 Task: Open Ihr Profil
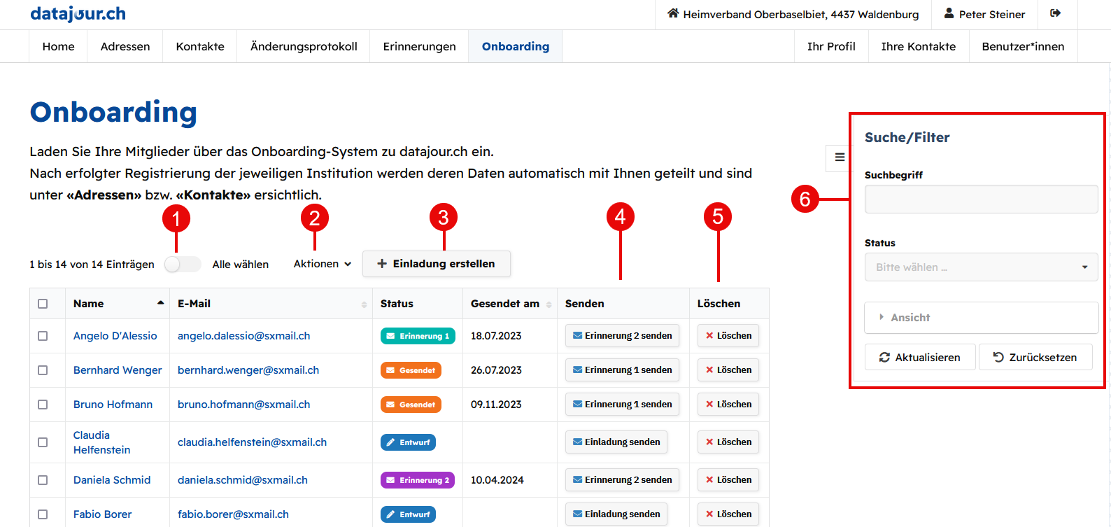click(831, 46)
